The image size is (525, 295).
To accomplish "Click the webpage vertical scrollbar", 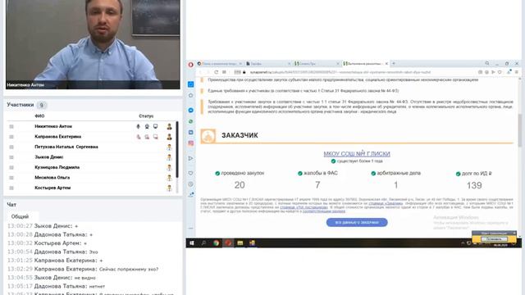I will 519,130.
